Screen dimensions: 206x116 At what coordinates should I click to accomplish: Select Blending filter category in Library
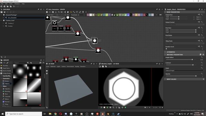(7, 92)
